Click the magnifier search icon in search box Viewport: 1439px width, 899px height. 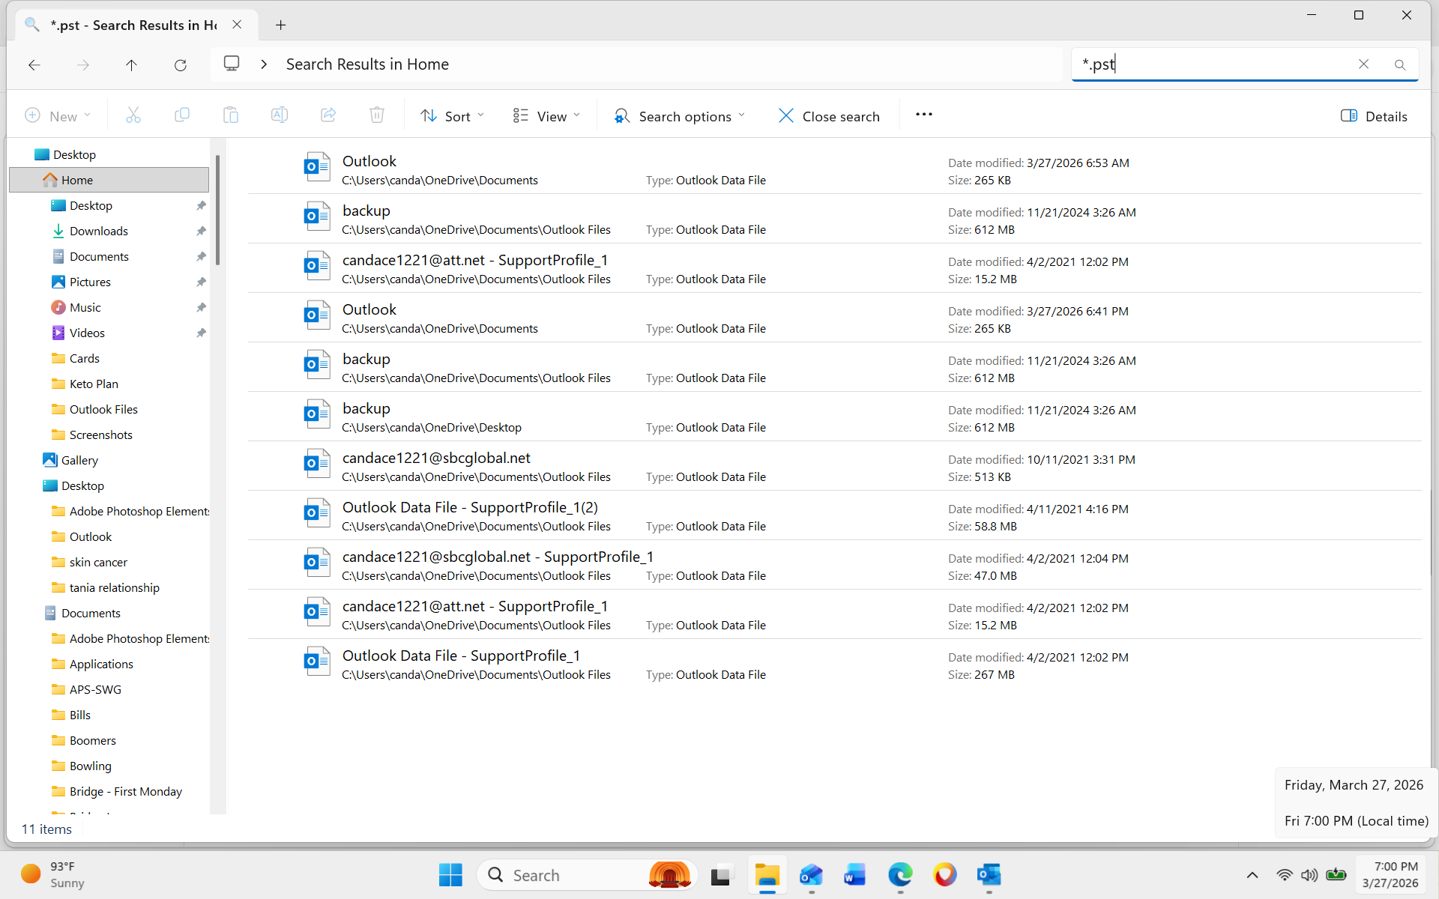pos(1399,64)
